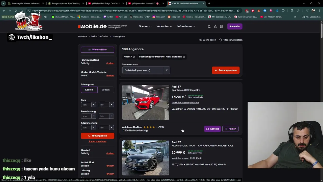Show hidden bookmarks with the chevron
323x182 pixels.
click(x=295, y=17)
